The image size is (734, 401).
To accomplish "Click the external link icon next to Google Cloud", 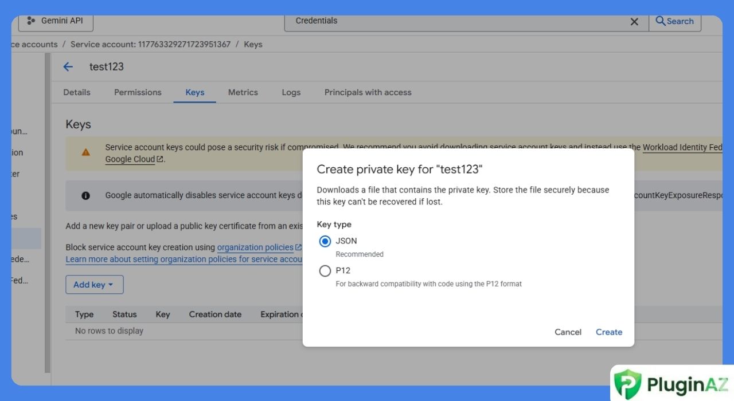I will (x=160, y=159).
